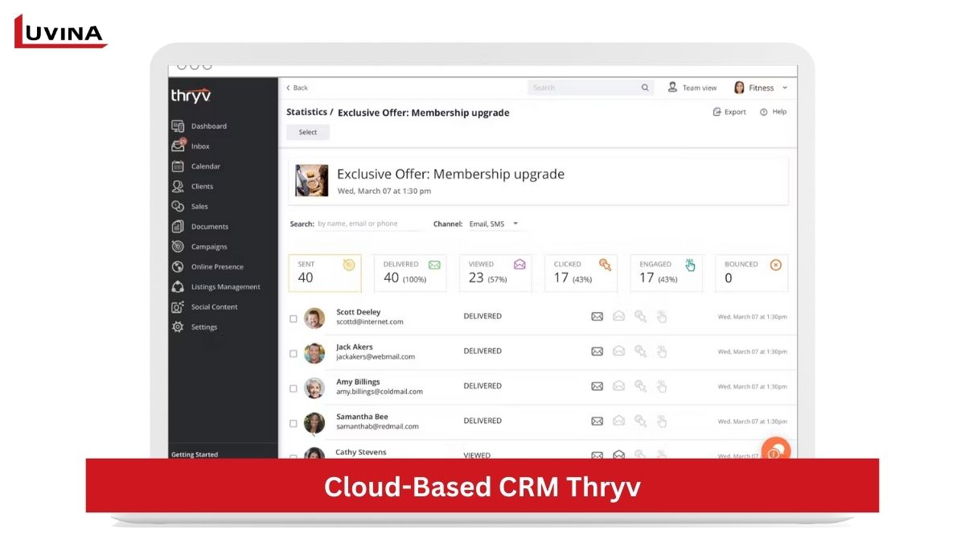Open the Fitness account dropdown
965x543 pixels.
pyautogui.click(x=761, y=88)
